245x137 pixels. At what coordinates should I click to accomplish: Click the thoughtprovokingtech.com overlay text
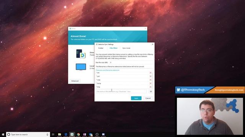tap(229, 90)
